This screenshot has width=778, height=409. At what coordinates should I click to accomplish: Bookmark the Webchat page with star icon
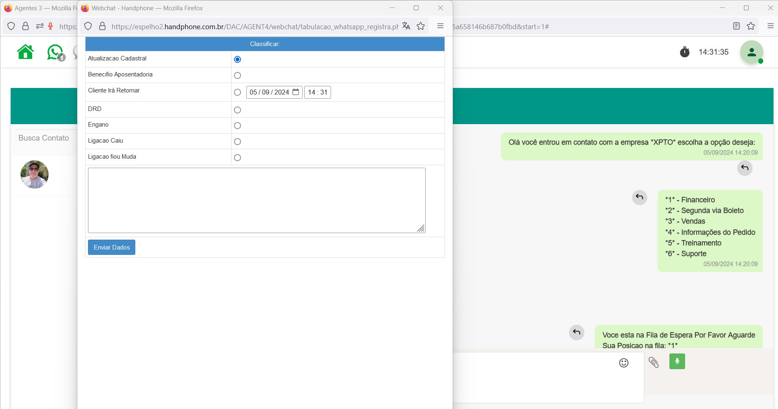(x=421, y=26)
